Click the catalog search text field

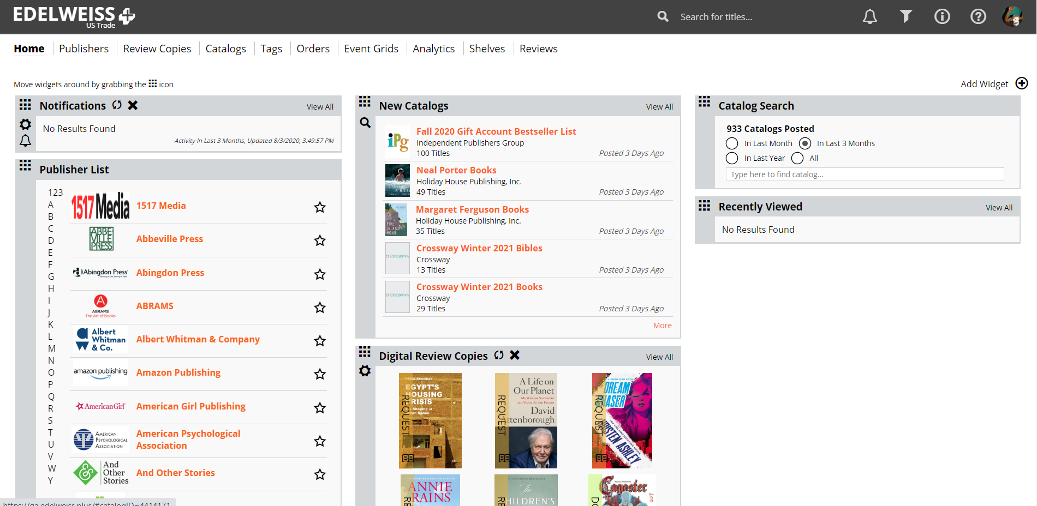coord(865,174)
